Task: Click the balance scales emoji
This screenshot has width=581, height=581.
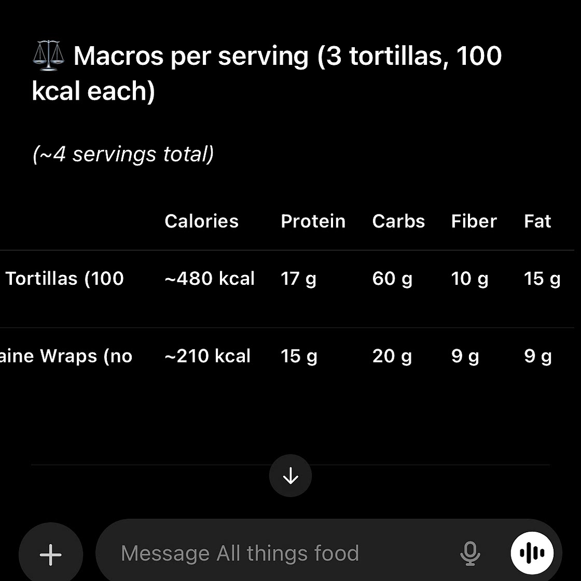Action: tap(48, 56)
